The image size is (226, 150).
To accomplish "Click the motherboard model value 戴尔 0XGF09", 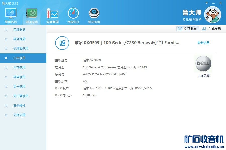I will [x=92, y=60].
